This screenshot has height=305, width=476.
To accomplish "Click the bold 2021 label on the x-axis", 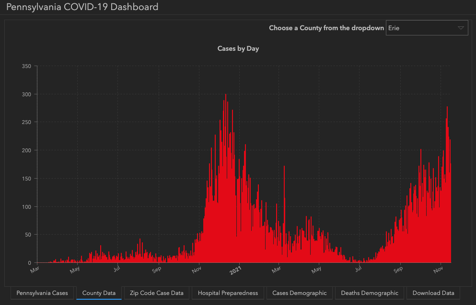I will (x=236, y=271).
